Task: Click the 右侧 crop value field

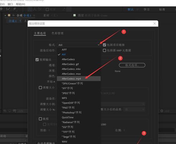Action: pyautogui.click(x=124, y=130)
